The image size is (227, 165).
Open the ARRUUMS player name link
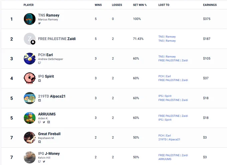[x=47, y=114]
